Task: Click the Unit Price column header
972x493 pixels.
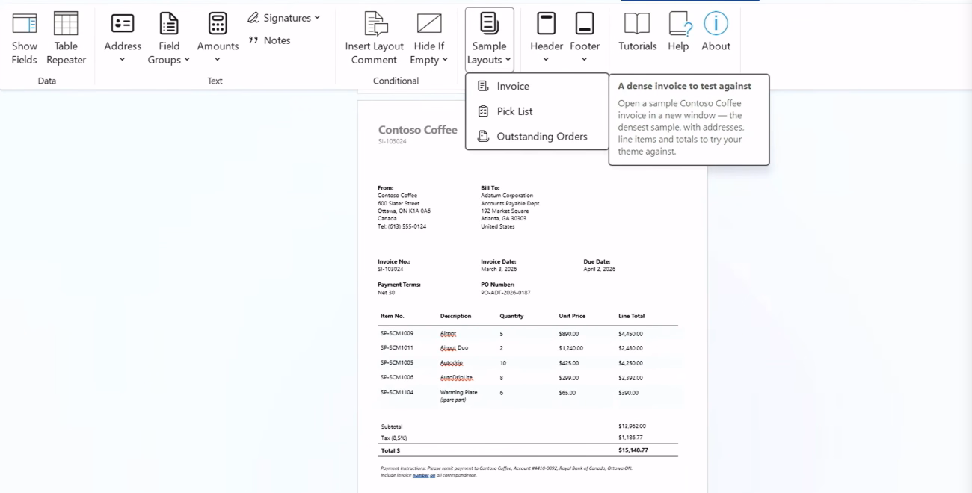Action: point(572,316)
